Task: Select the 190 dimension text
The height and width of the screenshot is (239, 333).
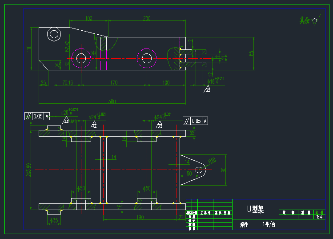Action: (140, 217)
